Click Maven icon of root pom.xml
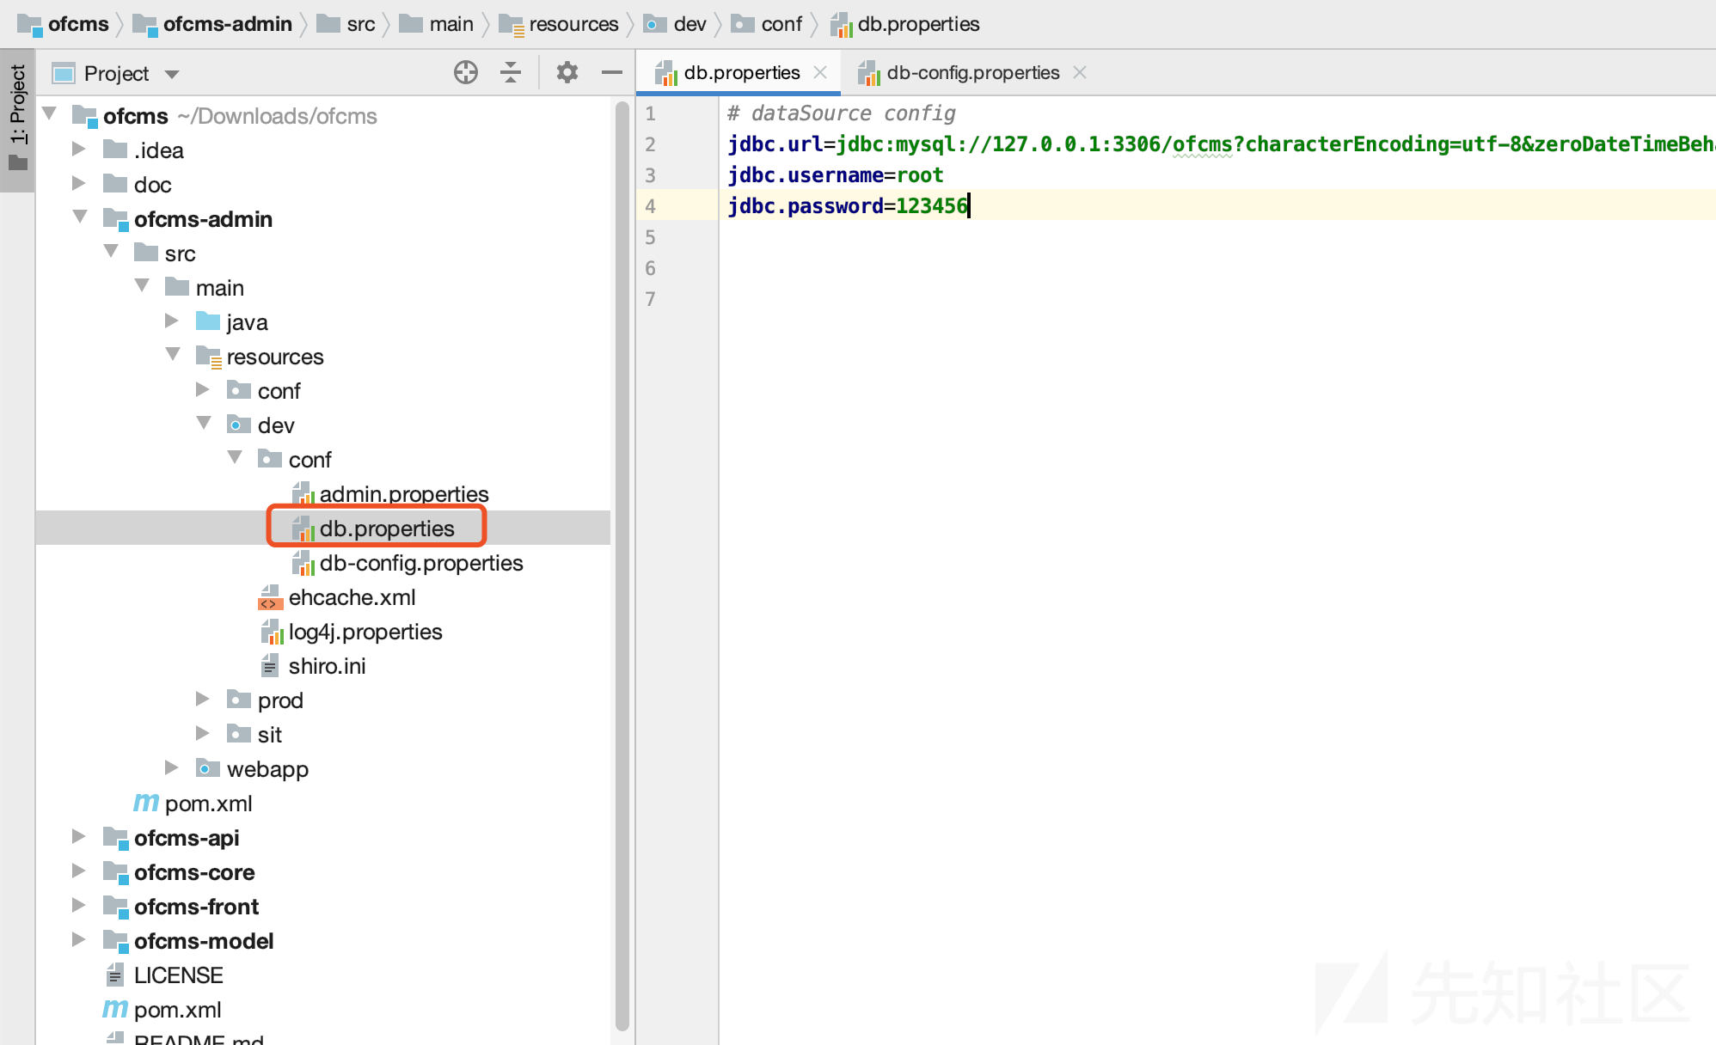 click(x=115, y=1009)
